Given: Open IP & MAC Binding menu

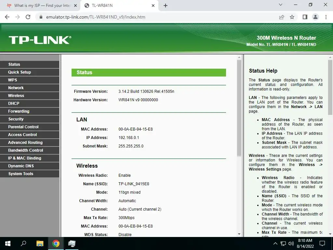Looking at the screenshot, I should [30, 158].
